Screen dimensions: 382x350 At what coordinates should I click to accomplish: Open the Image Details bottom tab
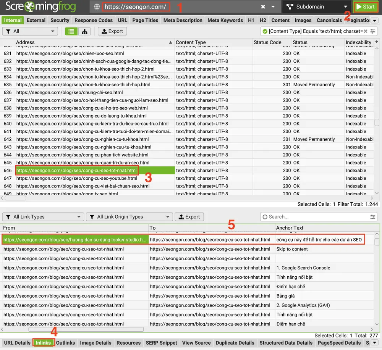point(95,343)
